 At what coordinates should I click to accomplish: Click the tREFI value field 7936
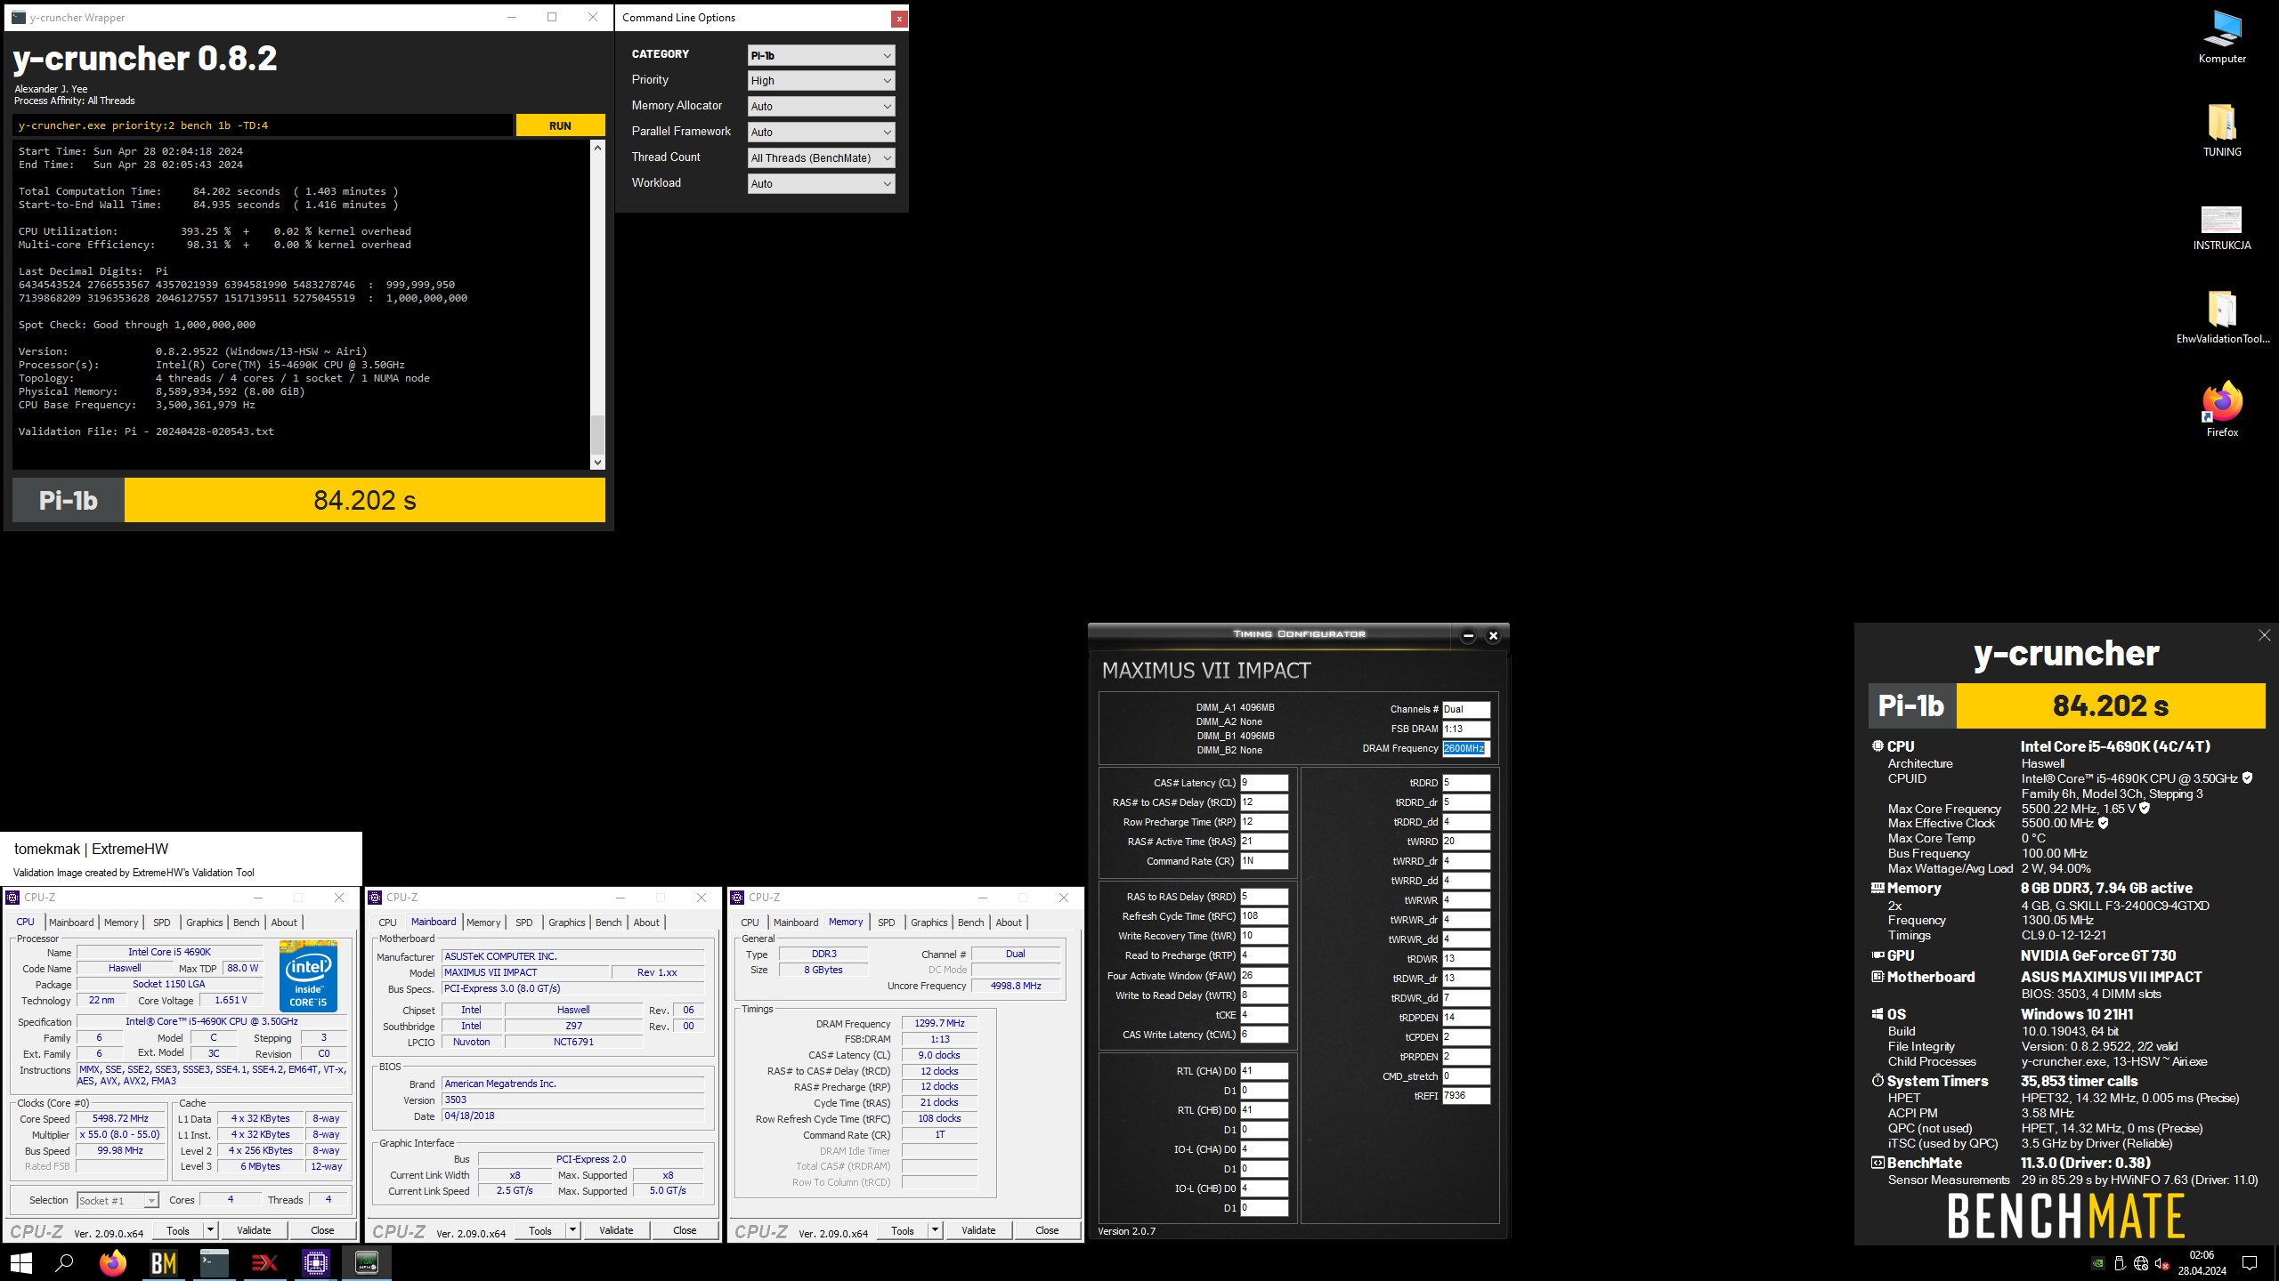click(1466, 1096)
